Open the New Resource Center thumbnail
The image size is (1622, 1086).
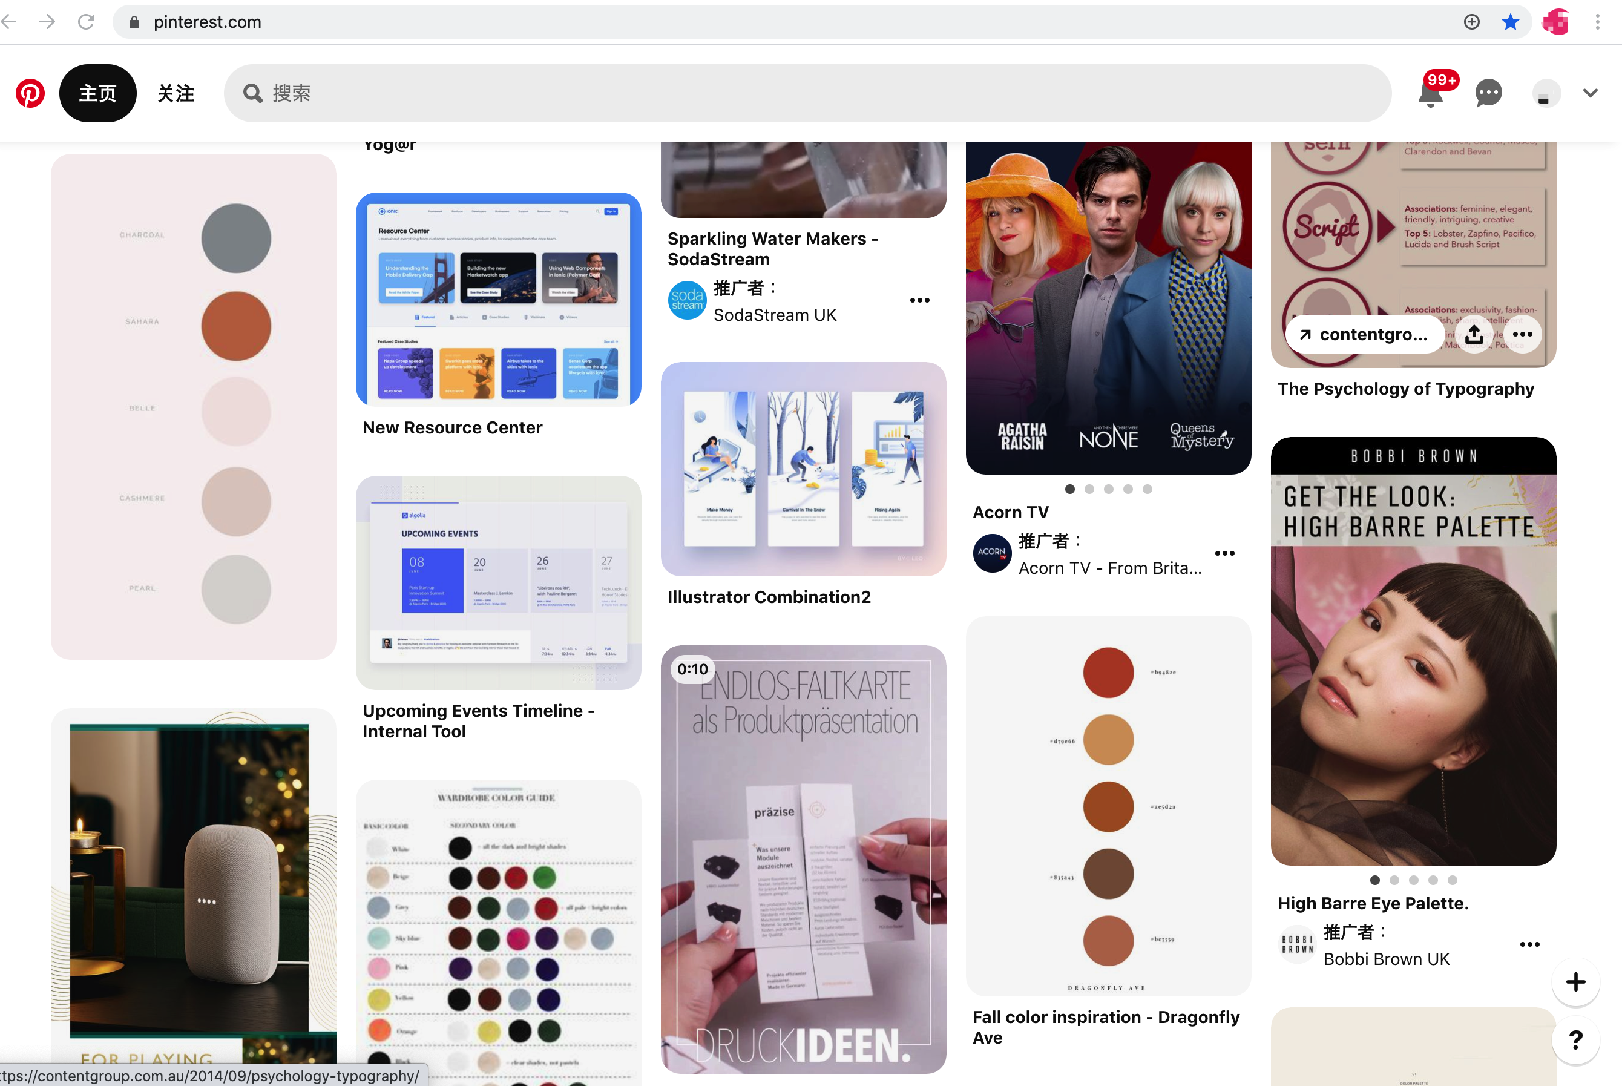pyautogui.click(x=499, y=299)
